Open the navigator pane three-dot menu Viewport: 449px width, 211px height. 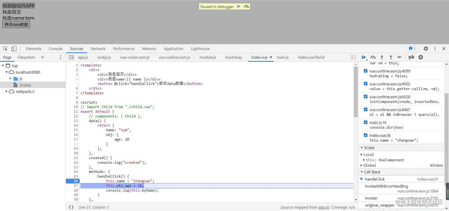(61, 57)
